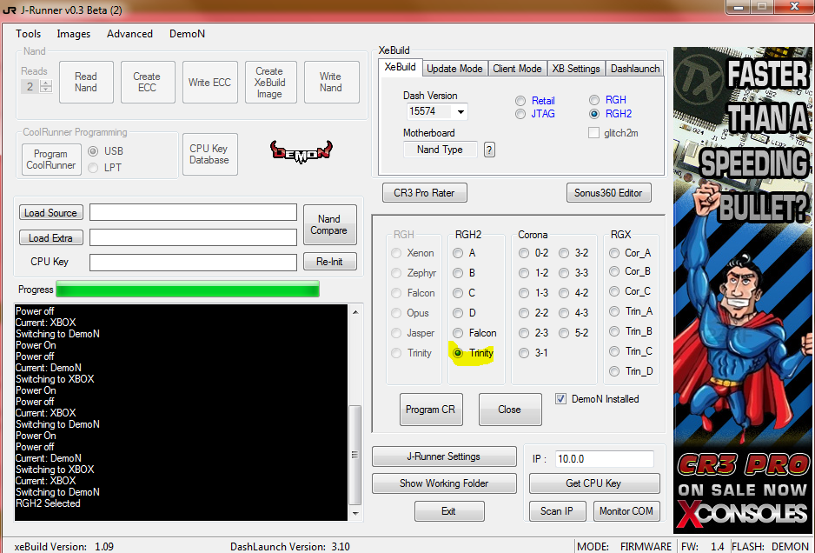Open the CR3 Pro XConsoles advertisement banner
The width and height of the screenshot is (815, 553).
tap(742, 290)
